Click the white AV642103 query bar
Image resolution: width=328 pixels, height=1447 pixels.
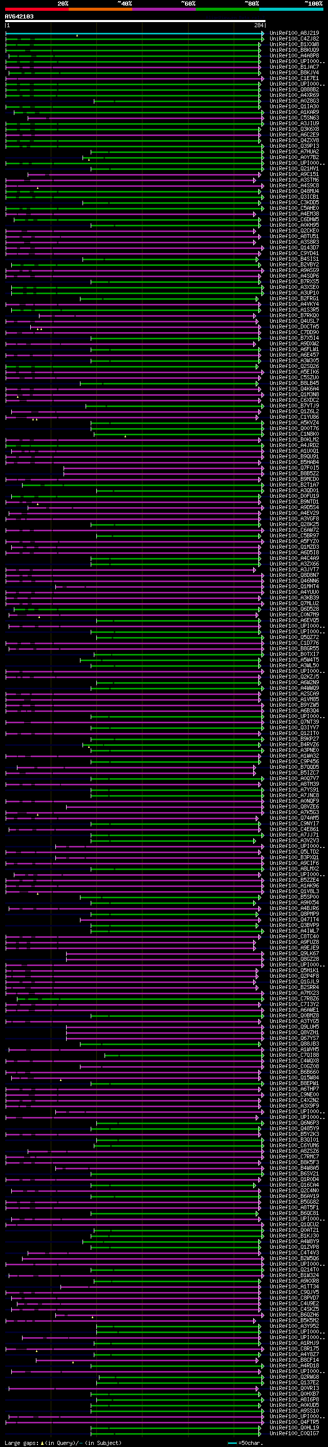coord(135,21)
